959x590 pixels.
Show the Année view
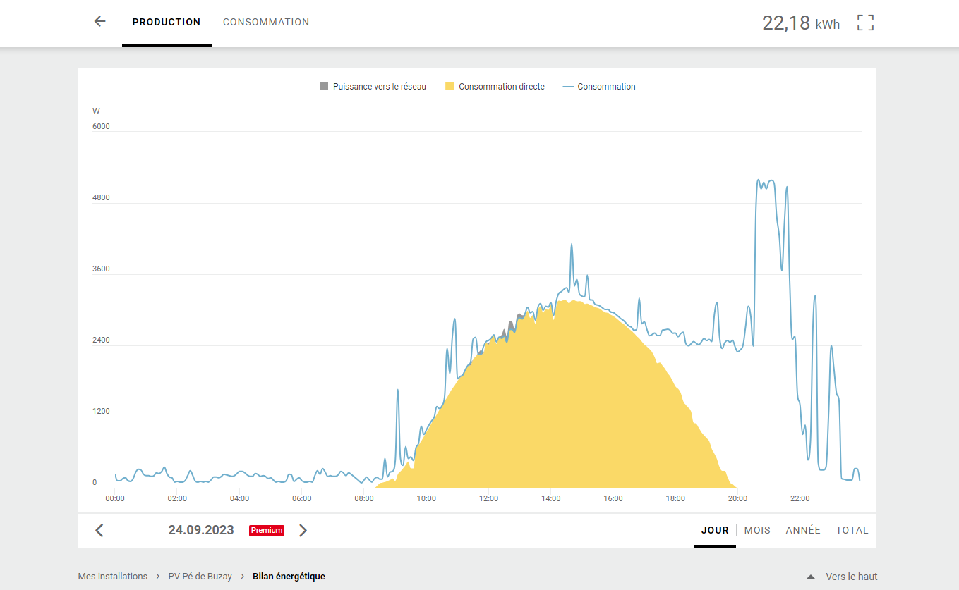(803, 530)
